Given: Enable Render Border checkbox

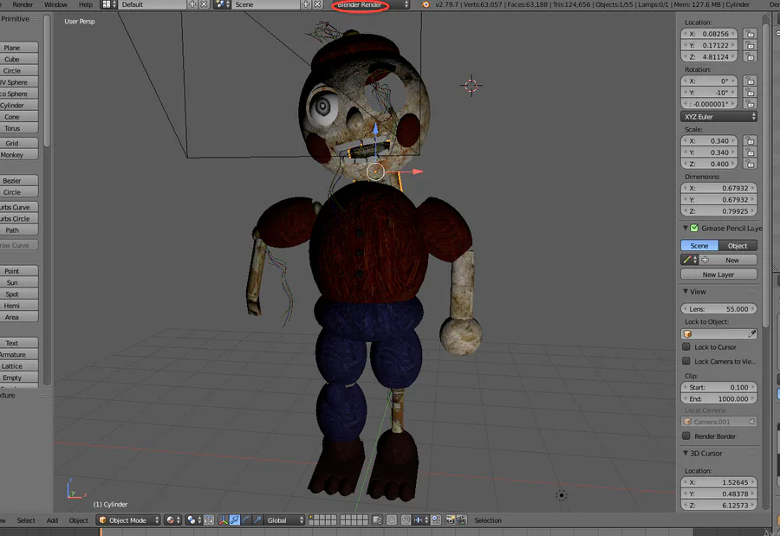Looking at the screenshot, I should tap(686, 436).
